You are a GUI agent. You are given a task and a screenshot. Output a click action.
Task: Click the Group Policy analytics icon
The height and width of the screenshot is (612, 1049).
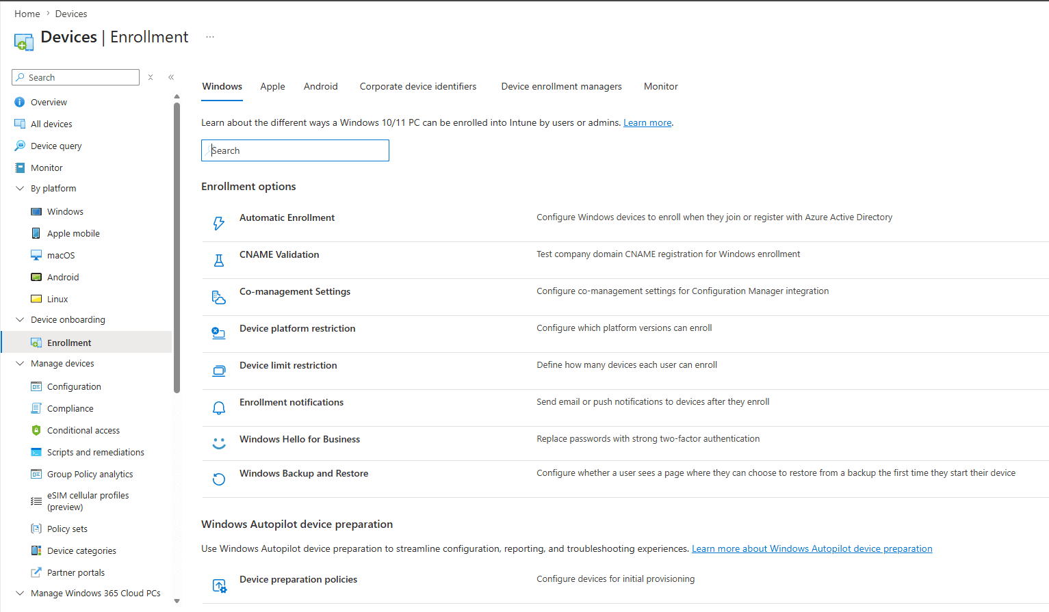point(36,474)
